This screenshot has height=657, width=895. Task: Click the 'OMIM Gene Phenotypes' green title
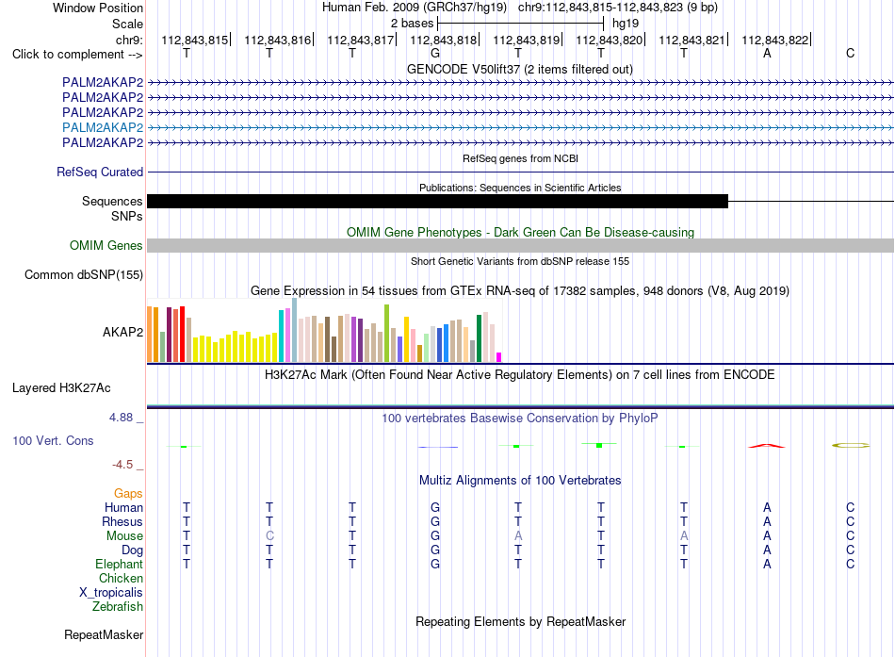pos(521,233)
